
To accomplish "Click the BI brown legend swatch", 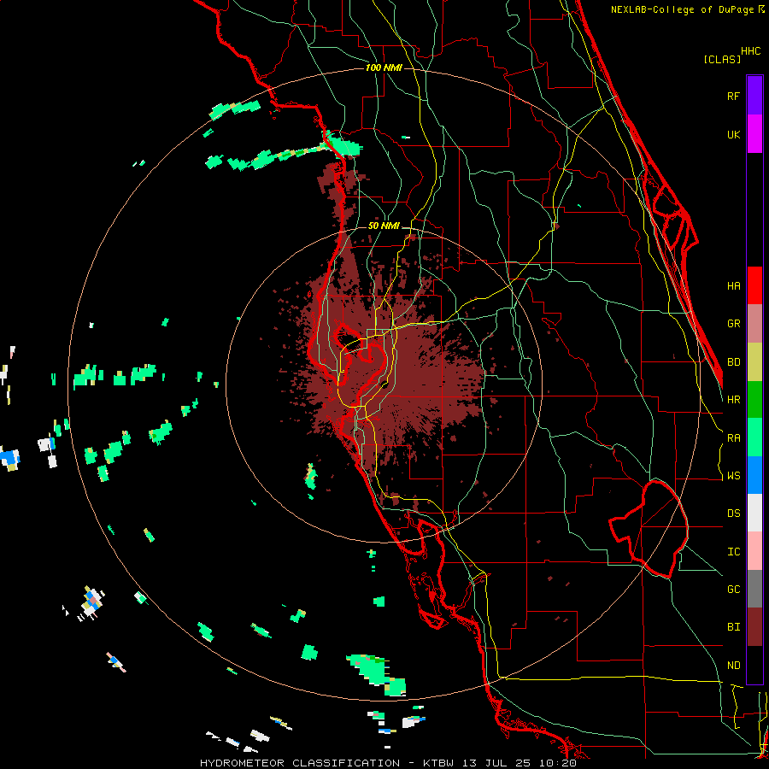I will (754, 627).
